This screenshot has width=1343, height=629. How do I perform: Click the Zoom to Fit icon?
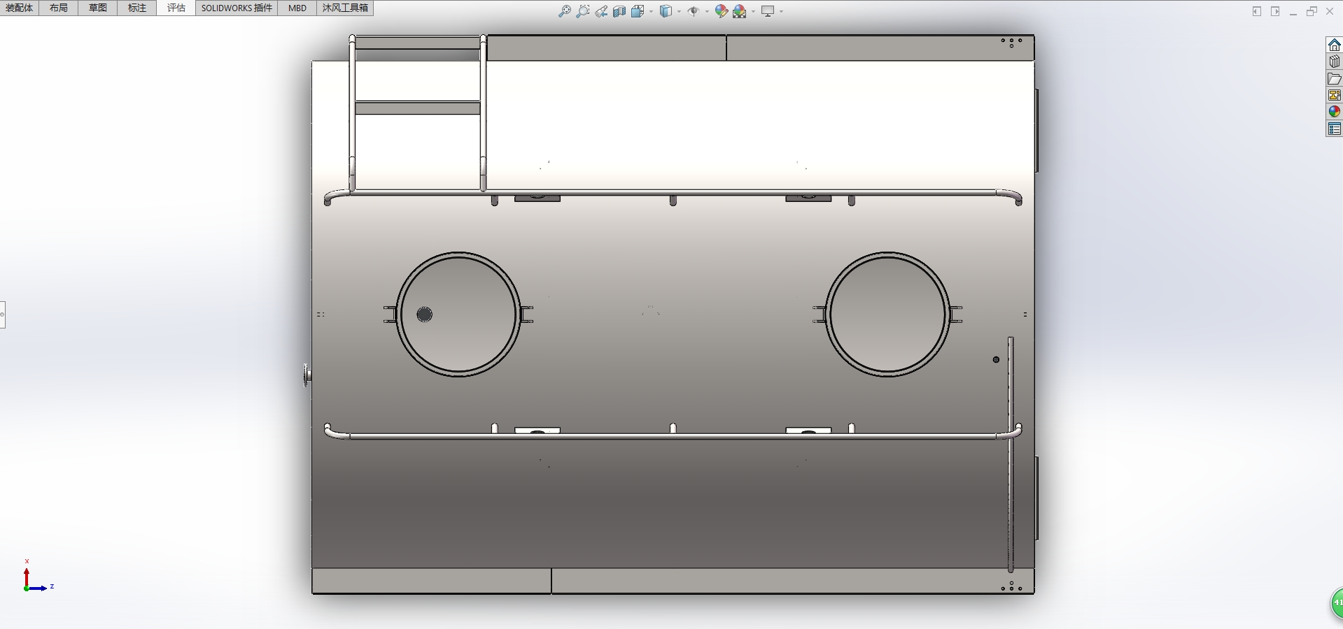point(565,11)
